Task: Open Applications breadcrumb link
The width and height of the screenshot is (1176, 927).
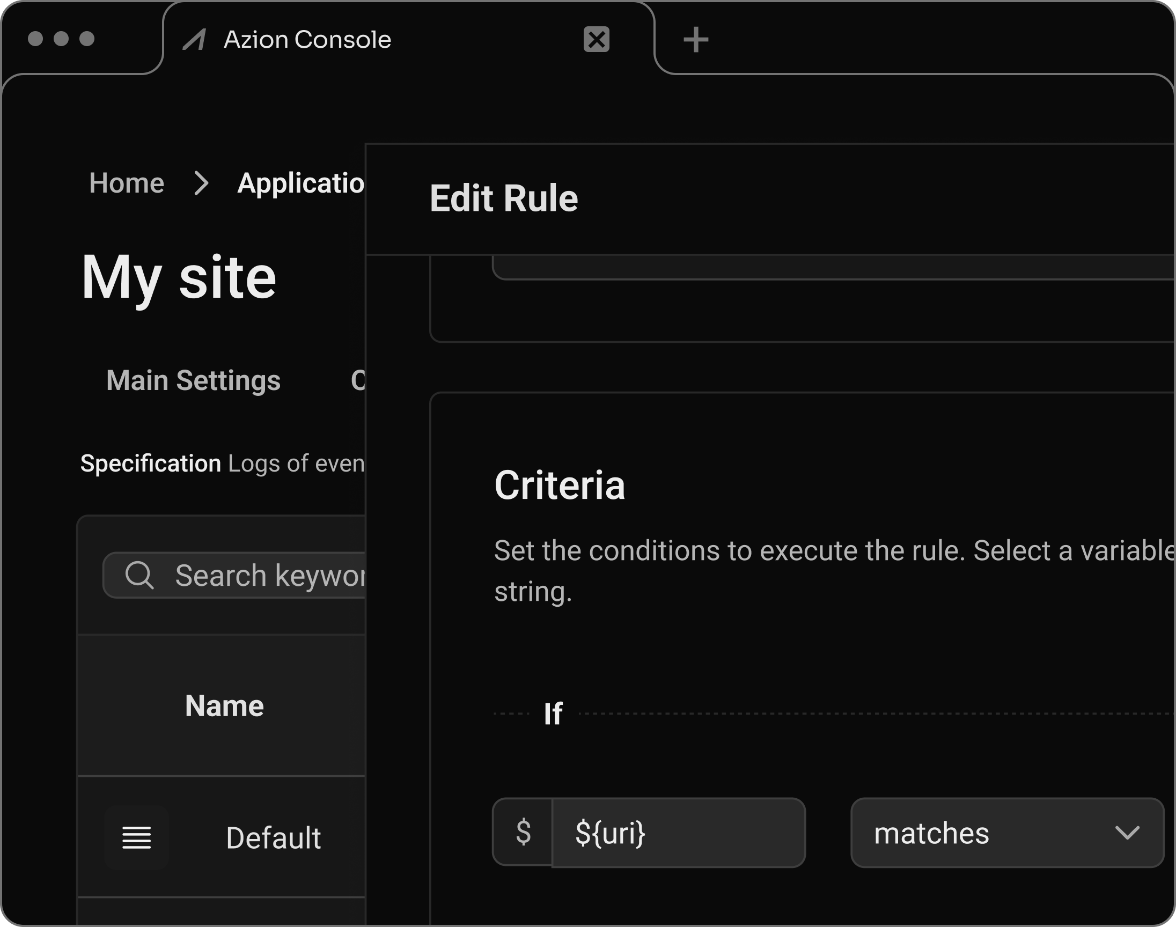Action: (300, 183)
